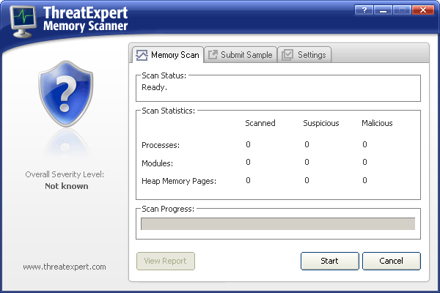
Task: Click Suspicious count for Heap Memory Pages
Action: coord(307,180)
